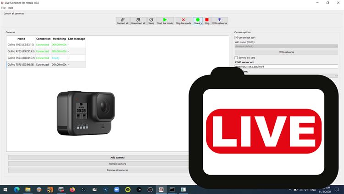344x194 pixels.
Task: Open the File menu
Action: point(4,8)
